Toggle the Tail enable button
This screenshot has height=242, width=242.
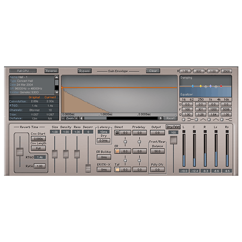(117, 169)
